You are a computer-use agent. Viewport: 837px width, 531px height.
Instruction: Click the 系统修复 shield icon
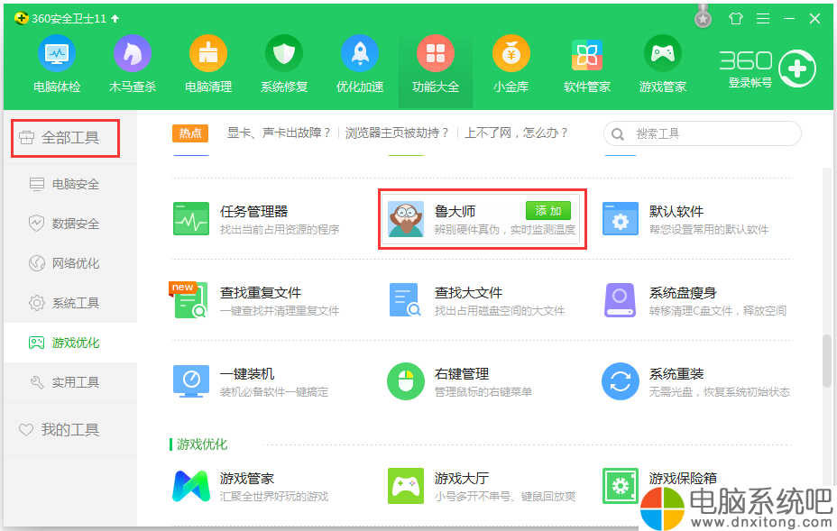tap(284, 53)
